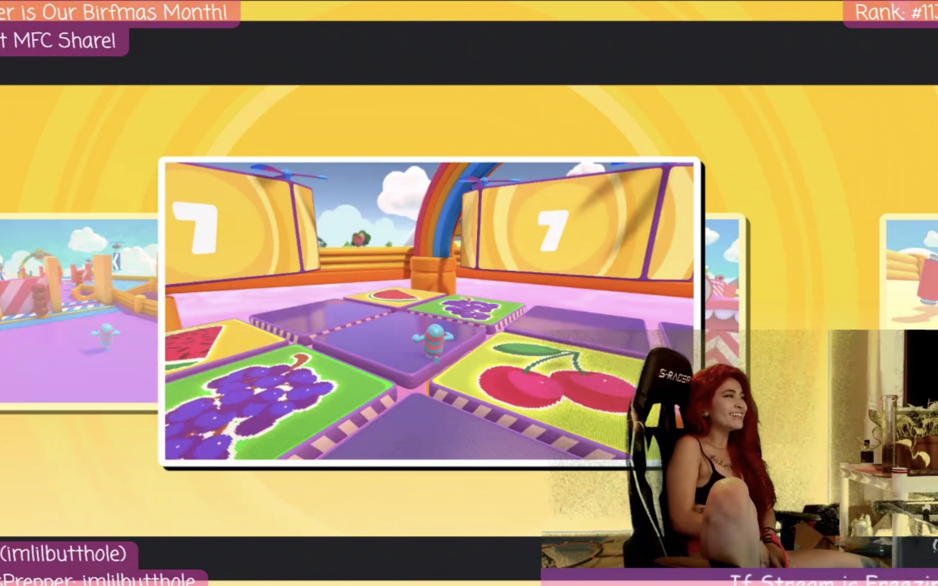
Task: Click the large grapes tile in foreground
Action: tap(267, 403)
